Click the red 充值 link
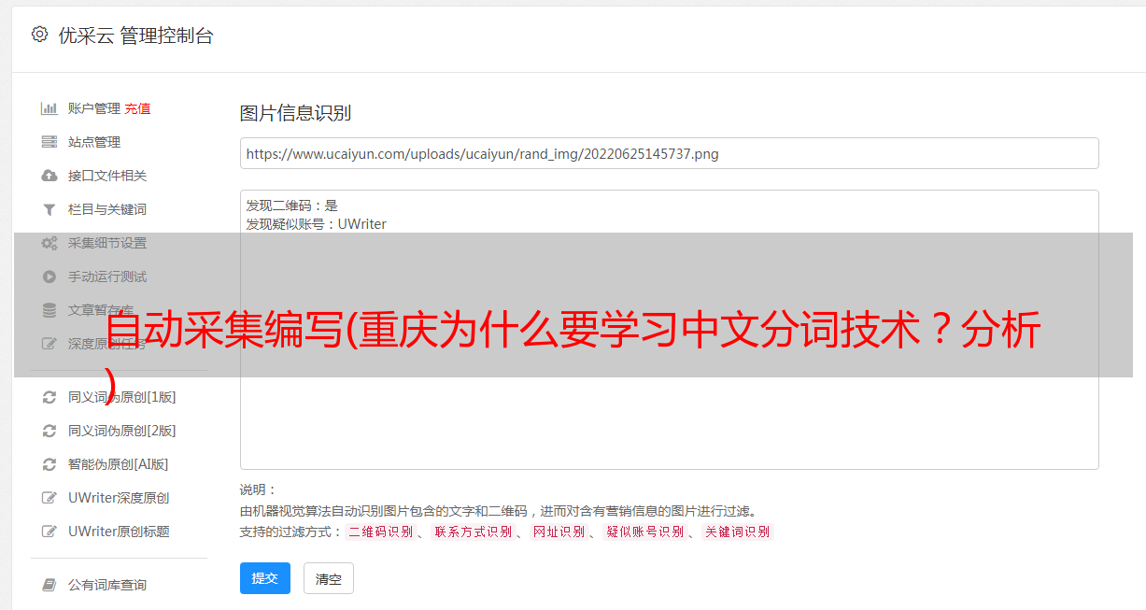The image size is (1146, 610). point(137,108)
